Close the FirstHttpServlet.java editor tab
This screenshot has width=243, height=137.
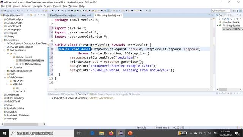pyautogui.click(x=121, y=15)
